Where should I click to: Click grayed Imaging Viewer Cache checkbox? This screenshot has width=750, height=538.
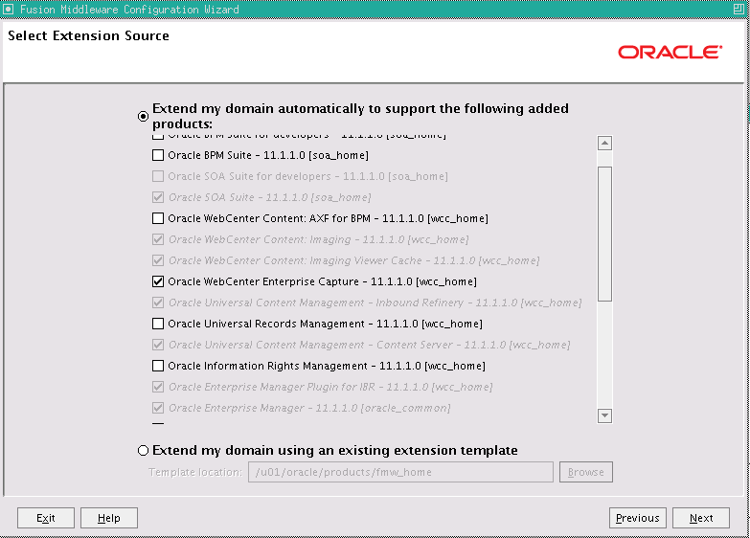pos(158,260)
